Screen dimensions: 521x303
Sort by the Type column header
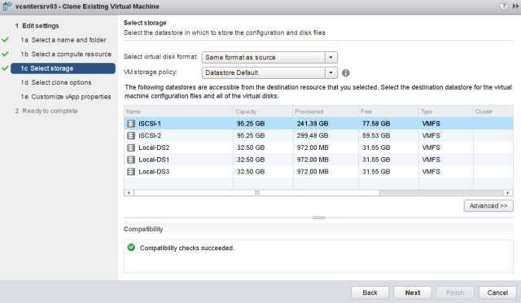pyautogui.click(x=446, y=112)
